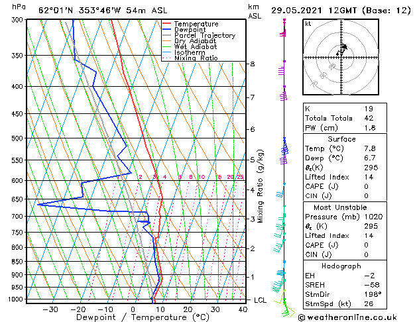Click the gray Parcel Trajectory legend line
Image resolution: width=417 pixels, height=322 pixels.
click(x=167, y=35)
